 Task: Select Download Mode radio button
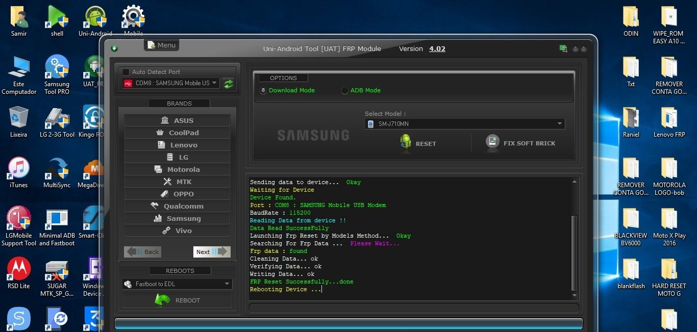[263, 91]
